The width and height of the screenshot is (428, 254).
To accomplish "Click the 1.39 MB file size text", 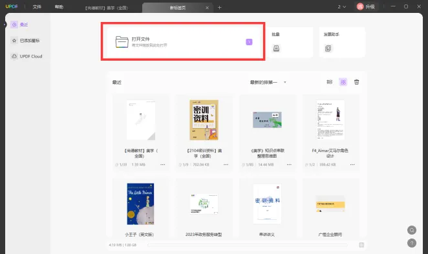I will [x=138, y=165].
